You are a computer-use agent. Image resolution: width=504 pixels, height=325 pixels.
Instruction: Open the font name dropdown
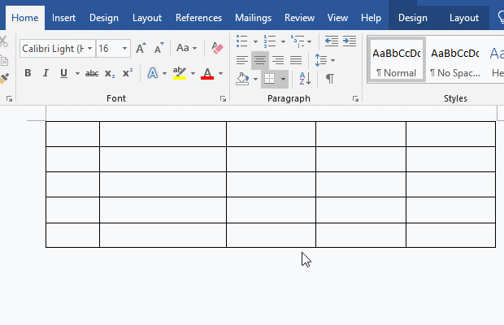[89, 49]
